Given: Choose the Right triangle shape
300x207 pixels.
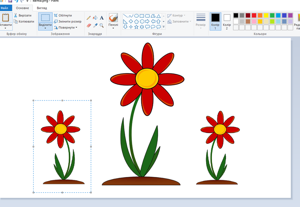Looking at the screenshot, I should click(x=125, y=21).
